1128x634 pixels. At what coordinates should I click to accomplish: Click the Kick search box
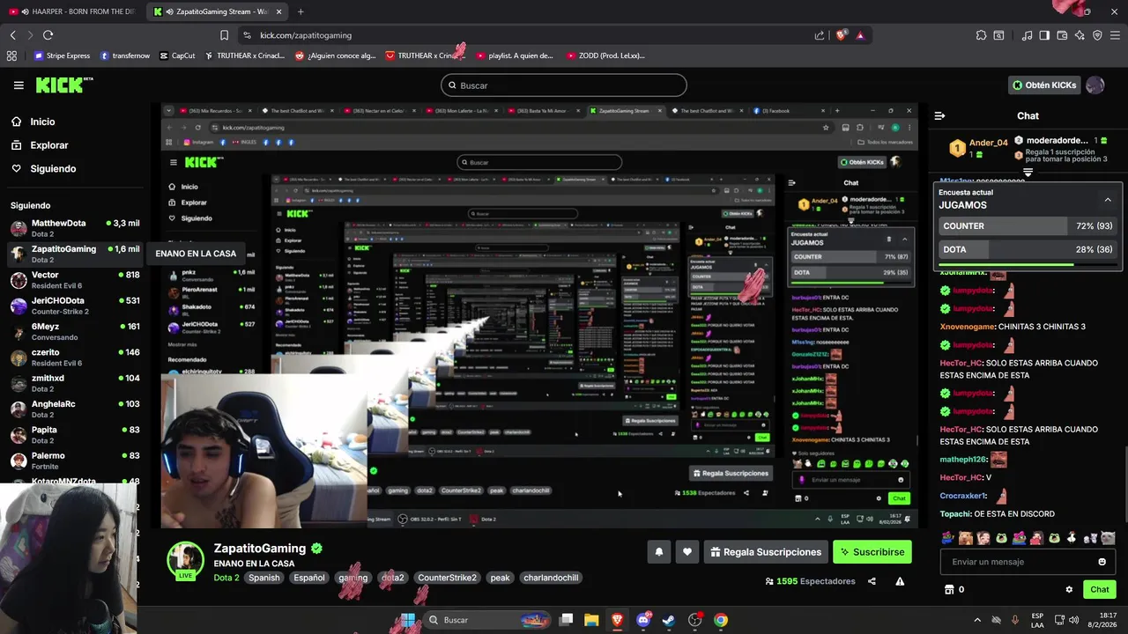click(x=564, y=85)
